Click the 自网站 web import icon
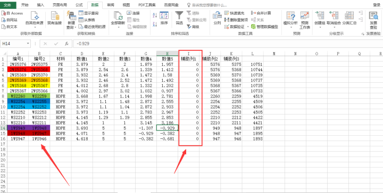Viewport: 383px width, 193px height. tap(3, 20)
